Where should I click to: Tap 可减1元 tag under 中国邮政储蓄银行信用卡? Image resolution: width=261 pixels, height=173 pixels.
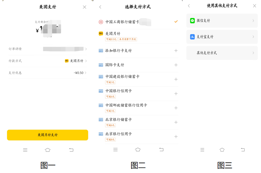click(x=110, y=111)
